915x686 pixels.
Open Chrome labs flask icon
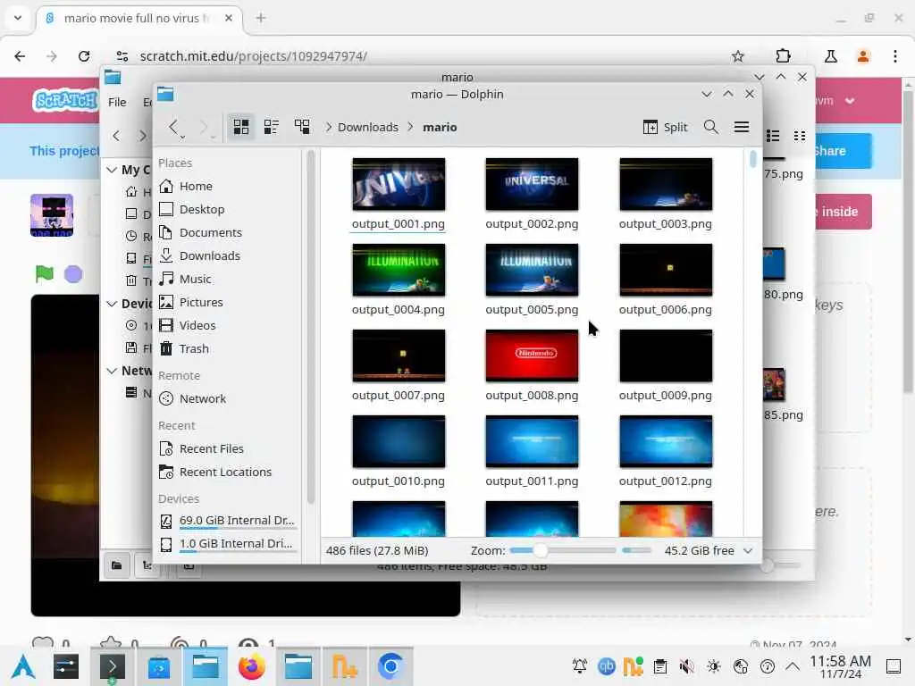click(x=830, y=56)
